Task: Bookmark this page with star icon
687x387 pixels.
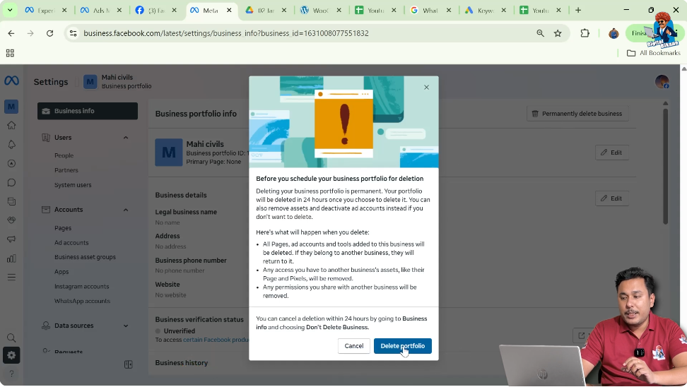Action: (558, 33)
